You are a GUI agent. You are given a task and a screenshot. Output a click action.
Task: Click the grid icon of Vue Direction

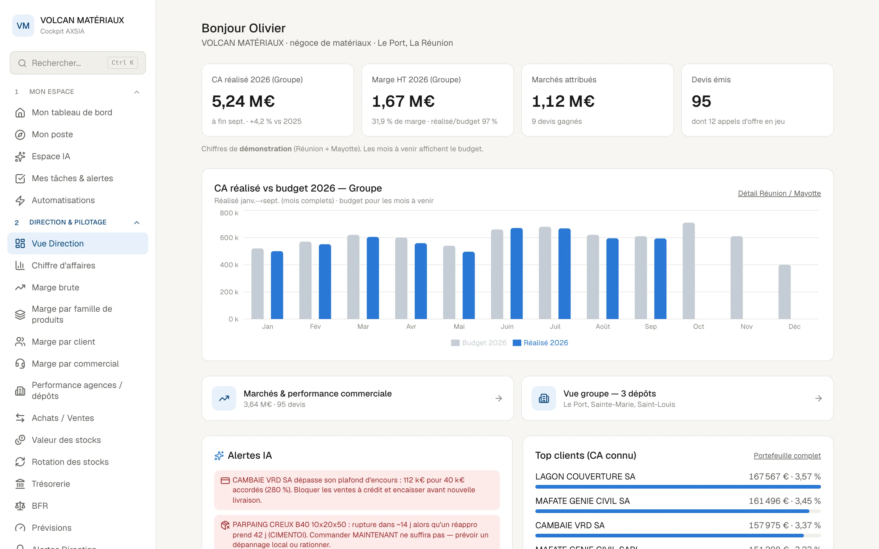tap(20, 243)
